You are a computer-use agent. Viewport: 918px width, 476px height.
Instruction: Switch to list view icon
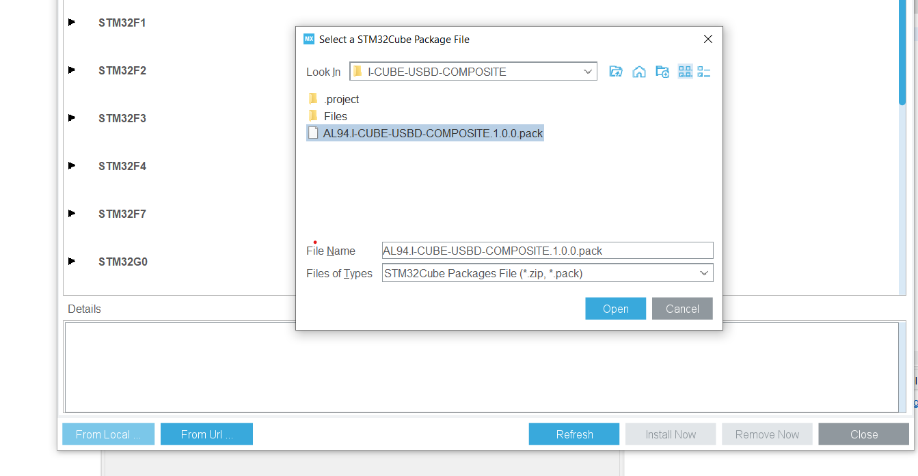pyautogui.click(x=685, y=72)
